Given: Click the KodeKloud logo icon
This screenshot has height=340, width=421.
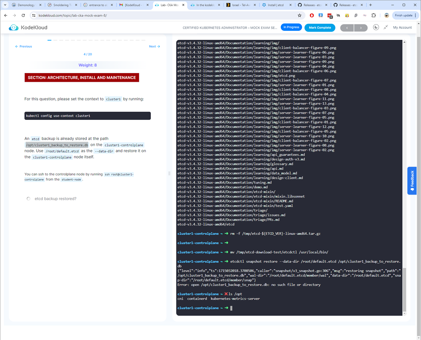Looking at the screenshot, I should click(14, 28).
